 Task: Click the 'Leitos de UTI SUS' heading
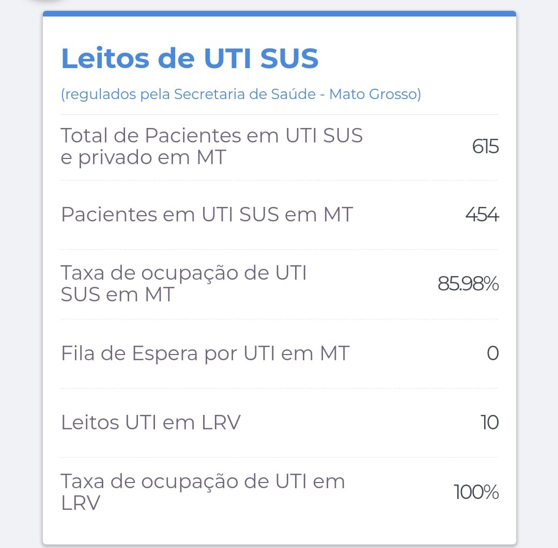point(190,58)
